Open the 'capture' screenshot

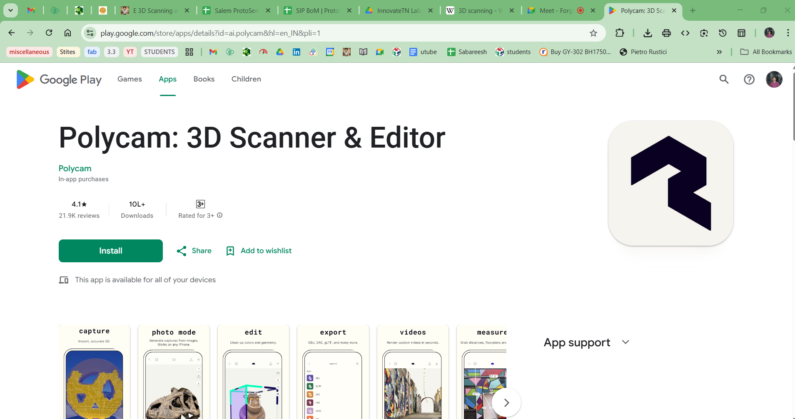tap(95, 372)
